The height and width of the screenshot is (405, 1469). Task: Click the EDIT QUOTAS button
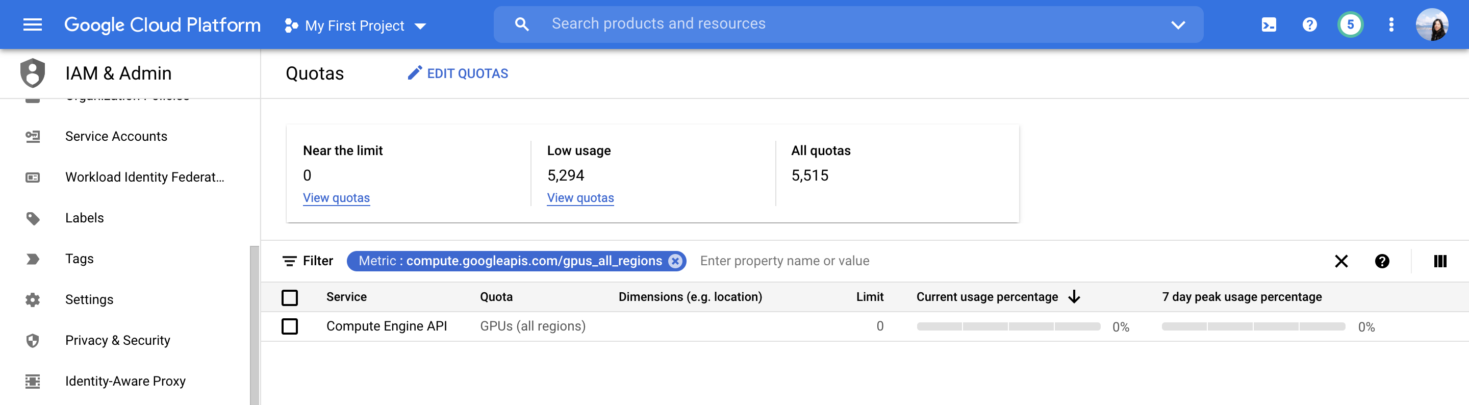(x=458, y=73)
